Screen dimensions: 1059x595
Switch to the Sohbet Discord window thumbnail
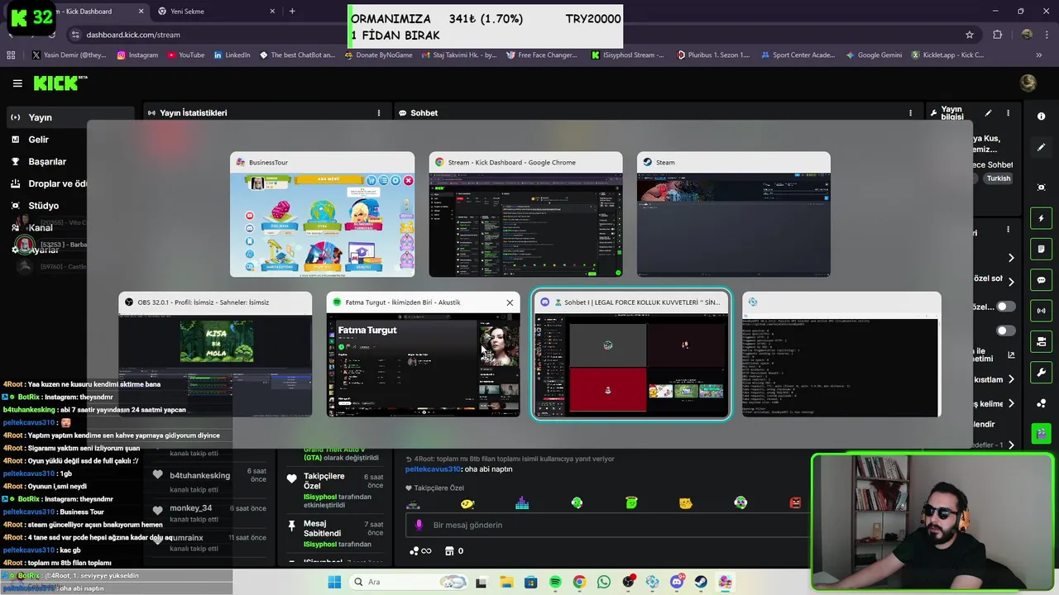(631, 355)
